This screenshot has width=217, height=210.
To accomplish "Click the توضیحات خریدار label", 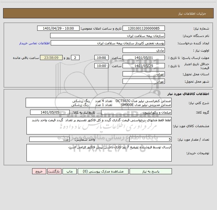I will pyautogui.click(x=198, y=153).
